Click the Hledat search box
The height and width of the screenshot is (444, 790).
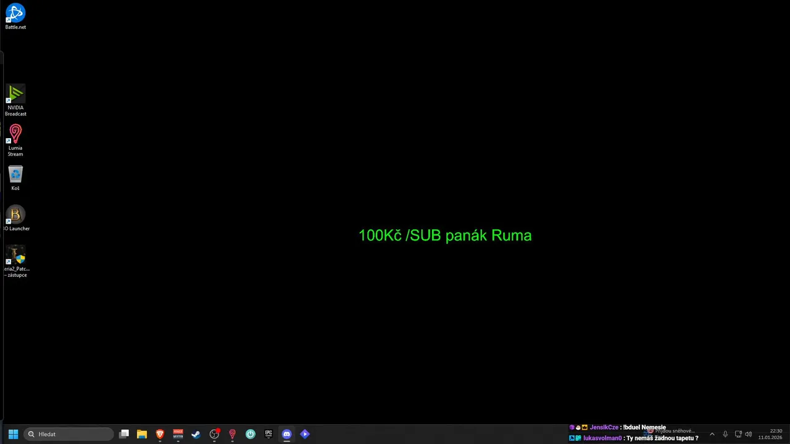(69, 434)
